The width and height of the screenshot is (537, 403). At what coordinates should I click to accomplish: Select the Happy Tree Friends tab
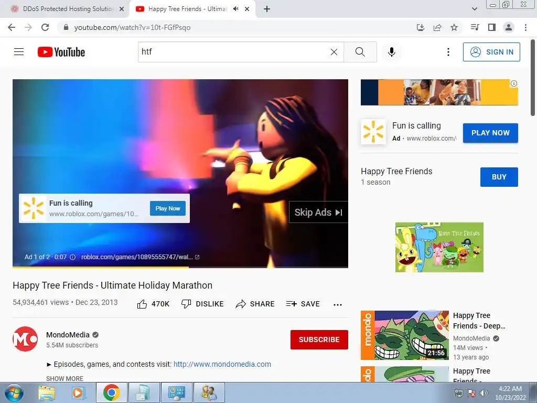188,9
